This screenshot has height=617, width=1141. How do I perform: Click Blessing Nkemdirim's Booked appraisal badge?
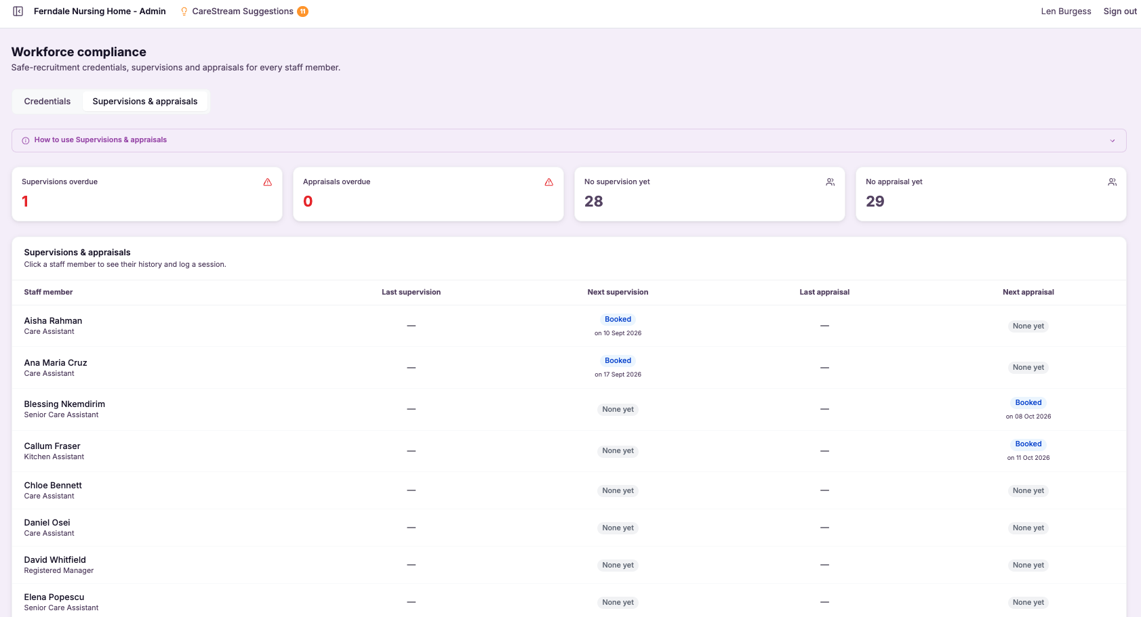pyautogui.click(x=1028, y=403)
